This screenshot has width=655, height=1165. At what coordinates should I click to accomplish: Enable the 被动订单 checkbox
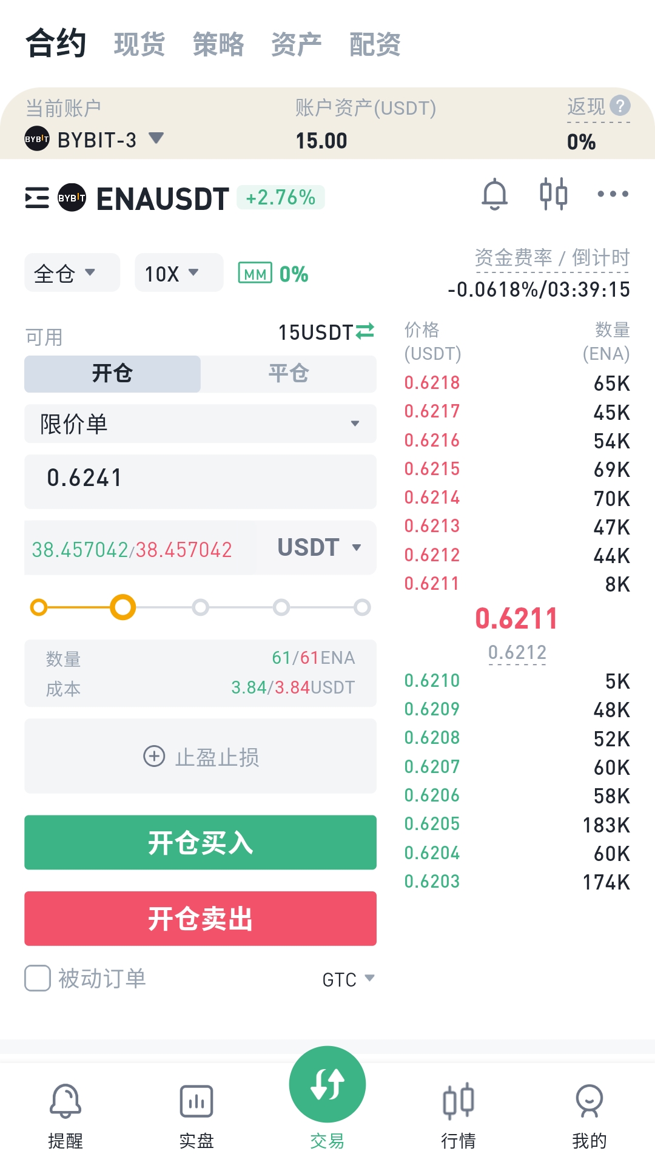[38, 978]
